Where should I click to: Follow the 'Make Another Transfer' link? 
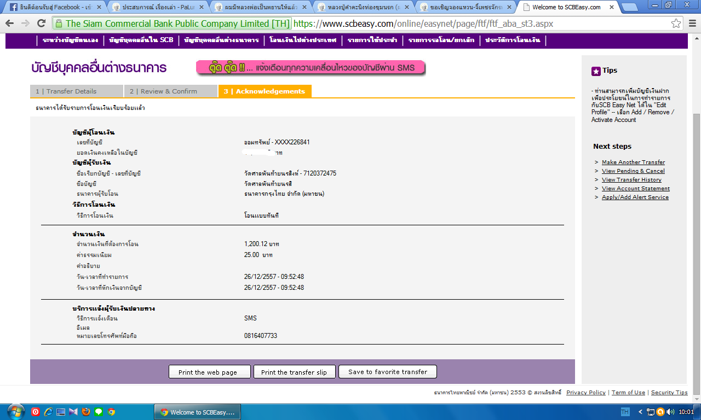[633, 162]
